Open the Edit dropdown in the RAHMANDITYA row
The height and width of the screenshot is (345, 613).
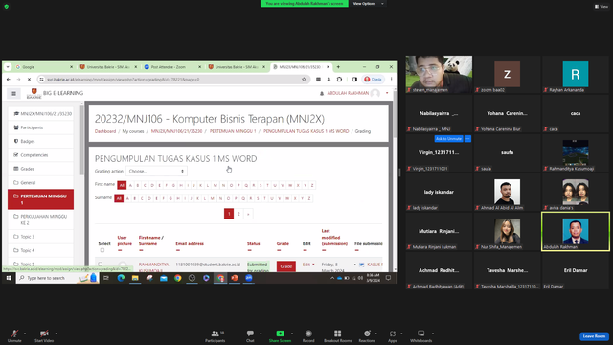(x=308, y=264)
